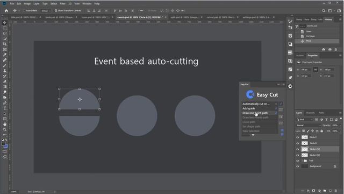
Task: Toggle the layer filtering switch
Action: pos(341,119)
